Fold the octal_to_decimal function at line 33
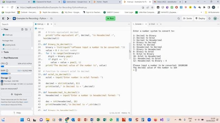 pos(42,74)
